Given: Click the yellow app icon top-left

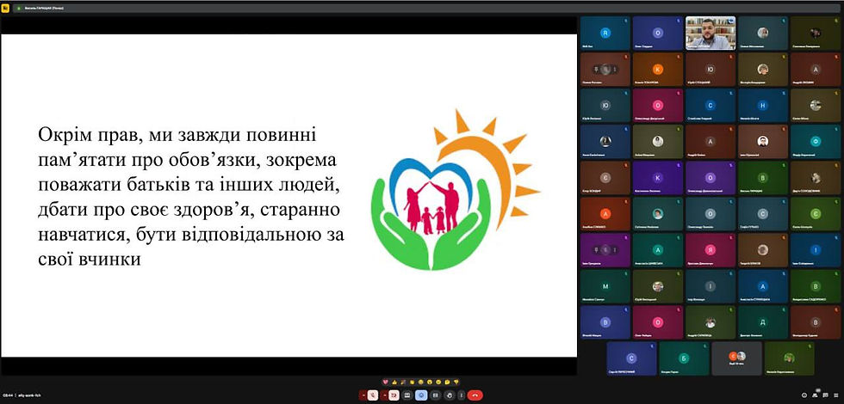Looking at the screenshot, I should coord(5,8).
